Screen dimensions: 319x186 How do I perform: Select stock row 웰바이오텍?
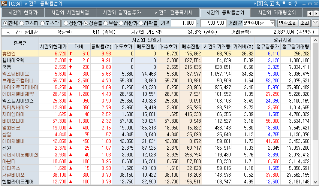pos(156,60)
